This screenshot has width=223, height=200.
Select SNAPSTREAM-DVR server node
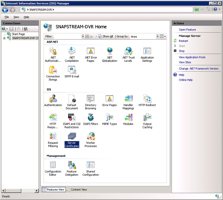(25, 38)
